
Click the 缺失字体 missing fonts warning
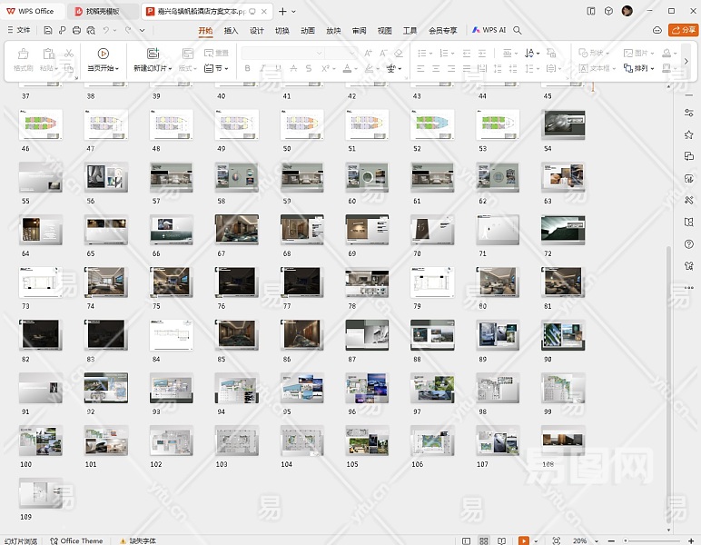click(136, 540)
